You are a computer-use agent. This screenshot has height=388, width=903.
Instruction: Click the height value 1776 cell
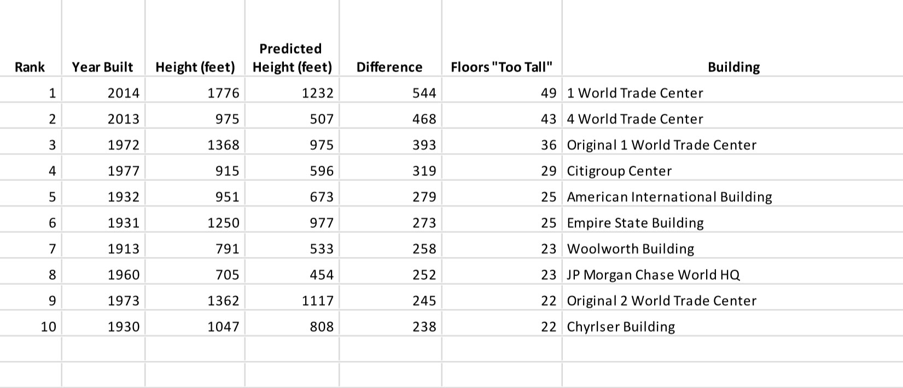tap(195, 93)
